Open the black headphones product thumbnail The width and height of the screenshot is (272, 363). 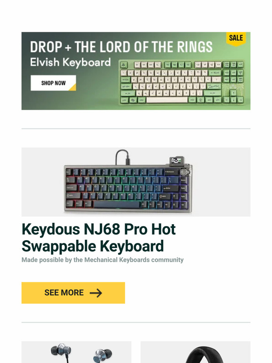coord(196,352)
